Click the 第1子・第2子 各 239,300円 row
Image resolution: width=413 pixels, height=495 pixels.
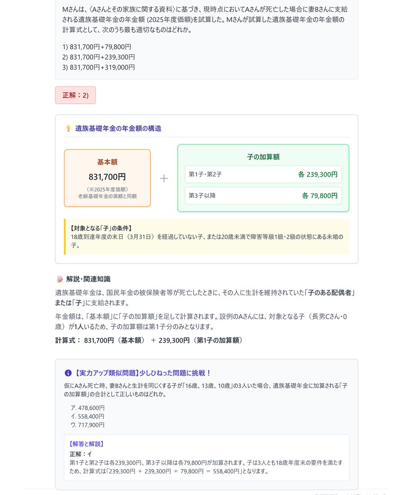tap(263, 174)
